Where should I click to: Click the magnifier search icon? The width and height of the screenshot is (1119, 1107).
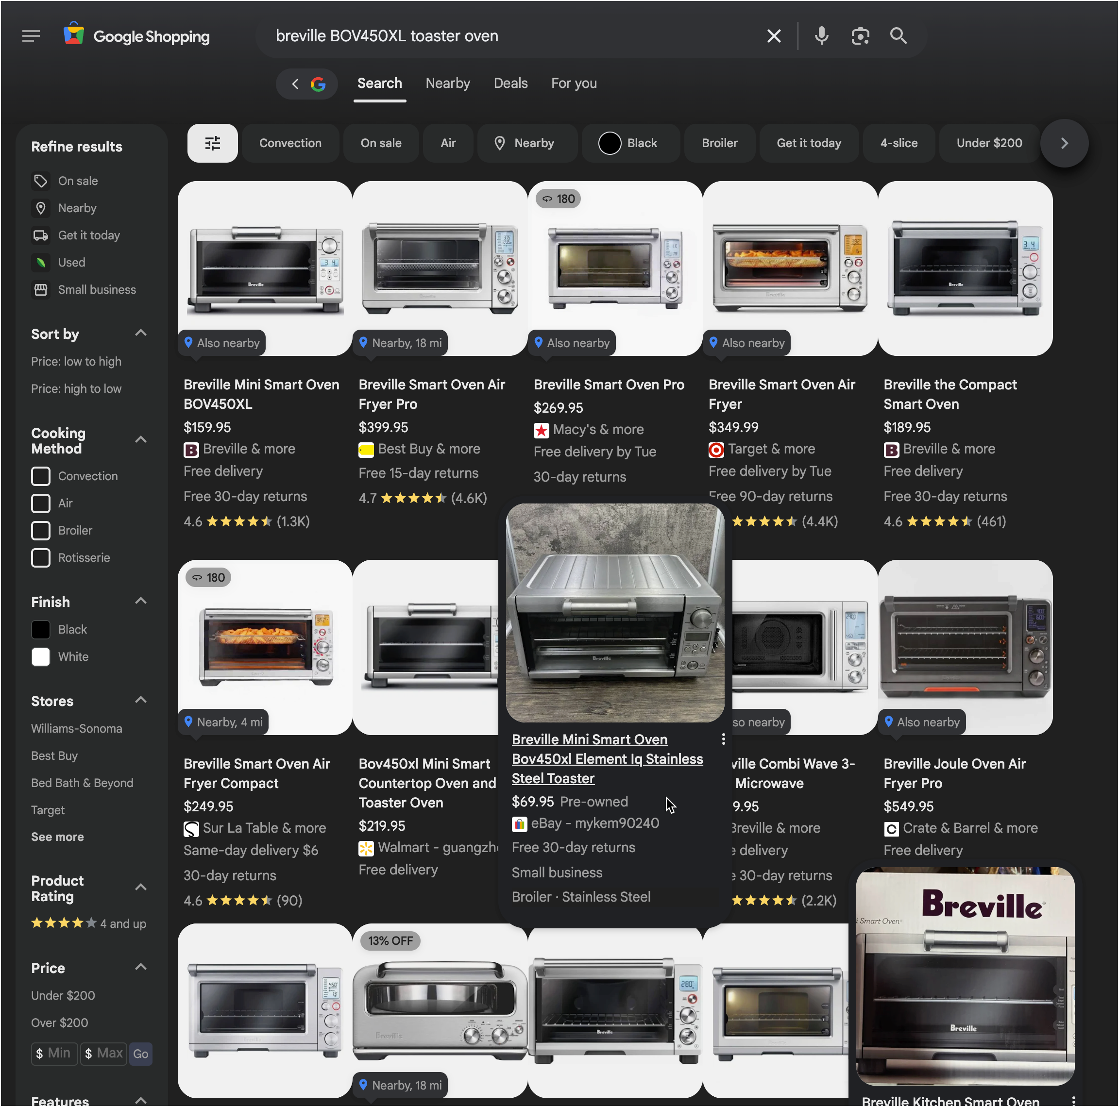tap(899, 36)
